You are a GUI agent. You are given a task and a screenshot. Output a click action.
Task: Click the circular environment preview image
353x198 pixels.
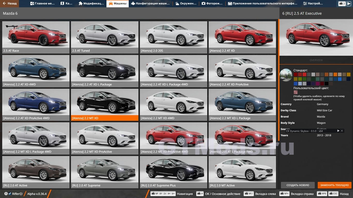point(286,75)
